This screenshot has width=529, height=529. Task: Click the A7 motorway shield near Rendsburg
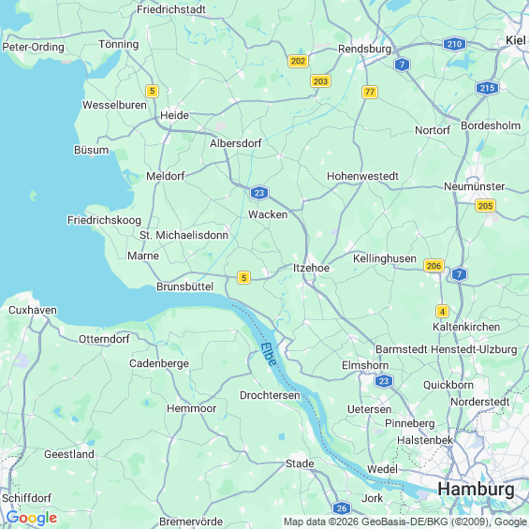click(402, 65)
